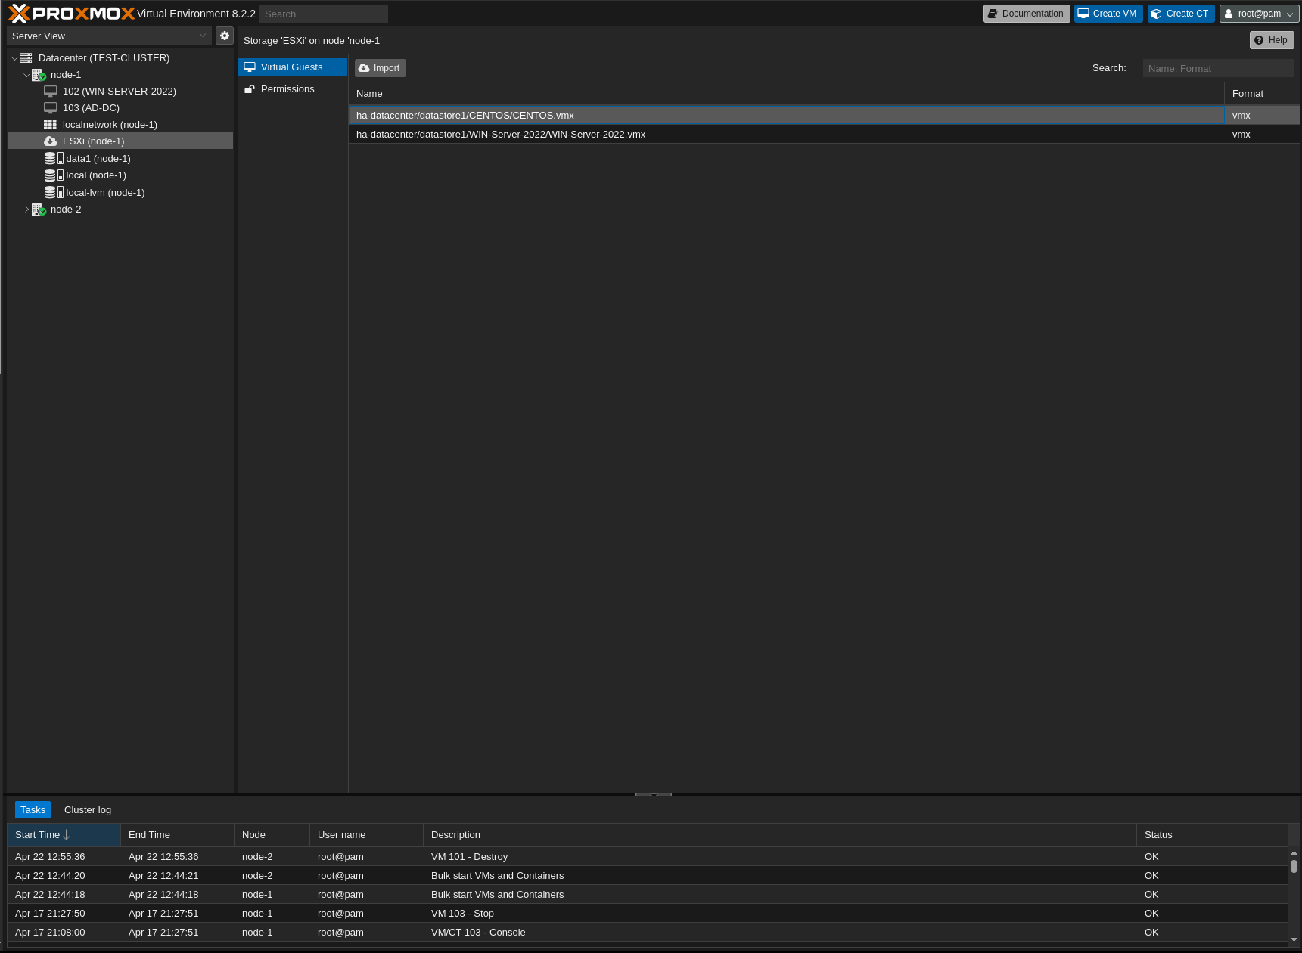The width and height of the screenshot is (1302, 953).
Task: Expand the node-2 tree branch
Action: click(x=26, y=210)
